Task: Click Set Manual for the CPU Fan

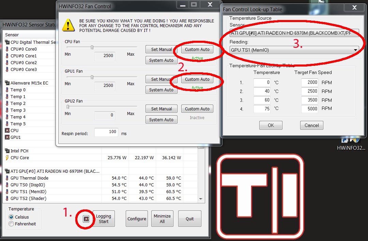Action: click(x=162, y=49)
